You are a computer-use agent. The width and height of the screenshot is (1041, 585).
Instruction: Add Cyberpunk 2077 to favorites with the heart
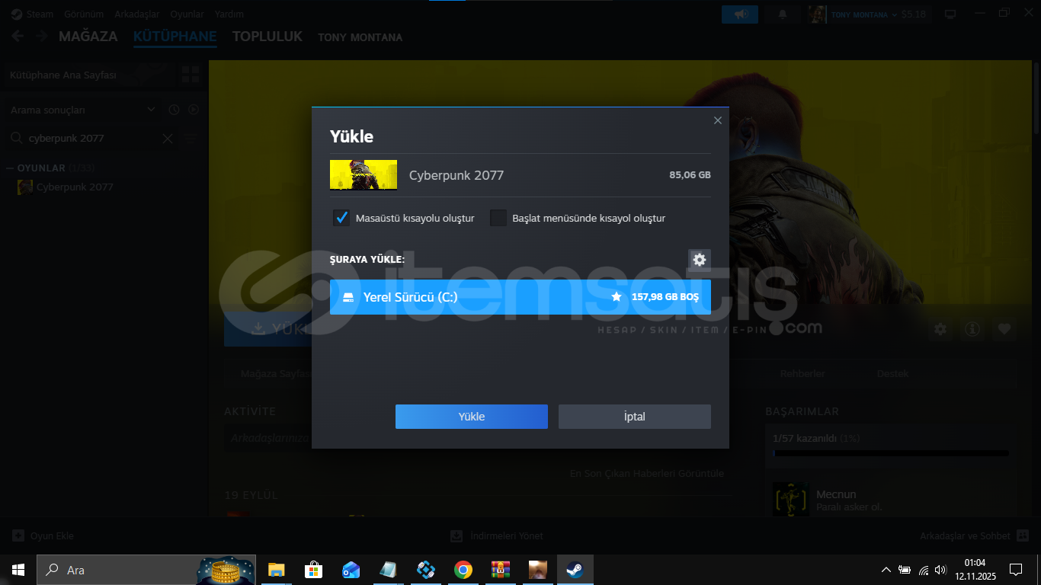click(1004, 329)
